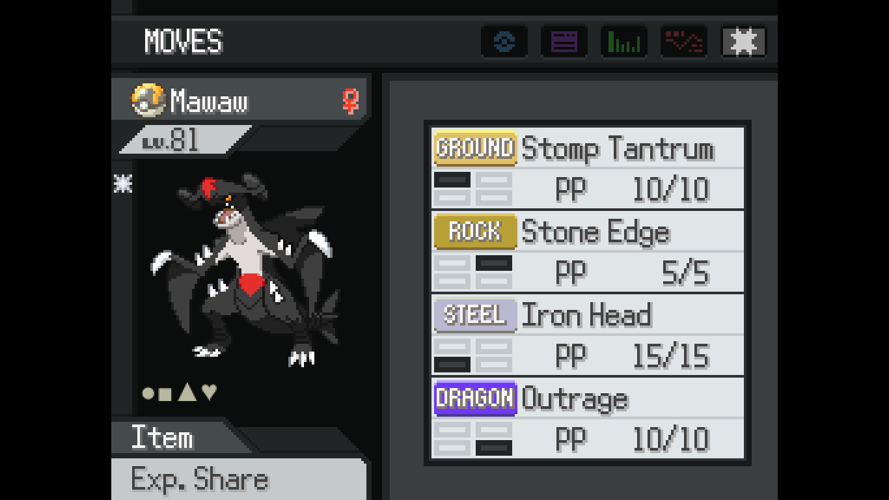Click the female gender symbol

pyautogui.click(x=351, y=102)
